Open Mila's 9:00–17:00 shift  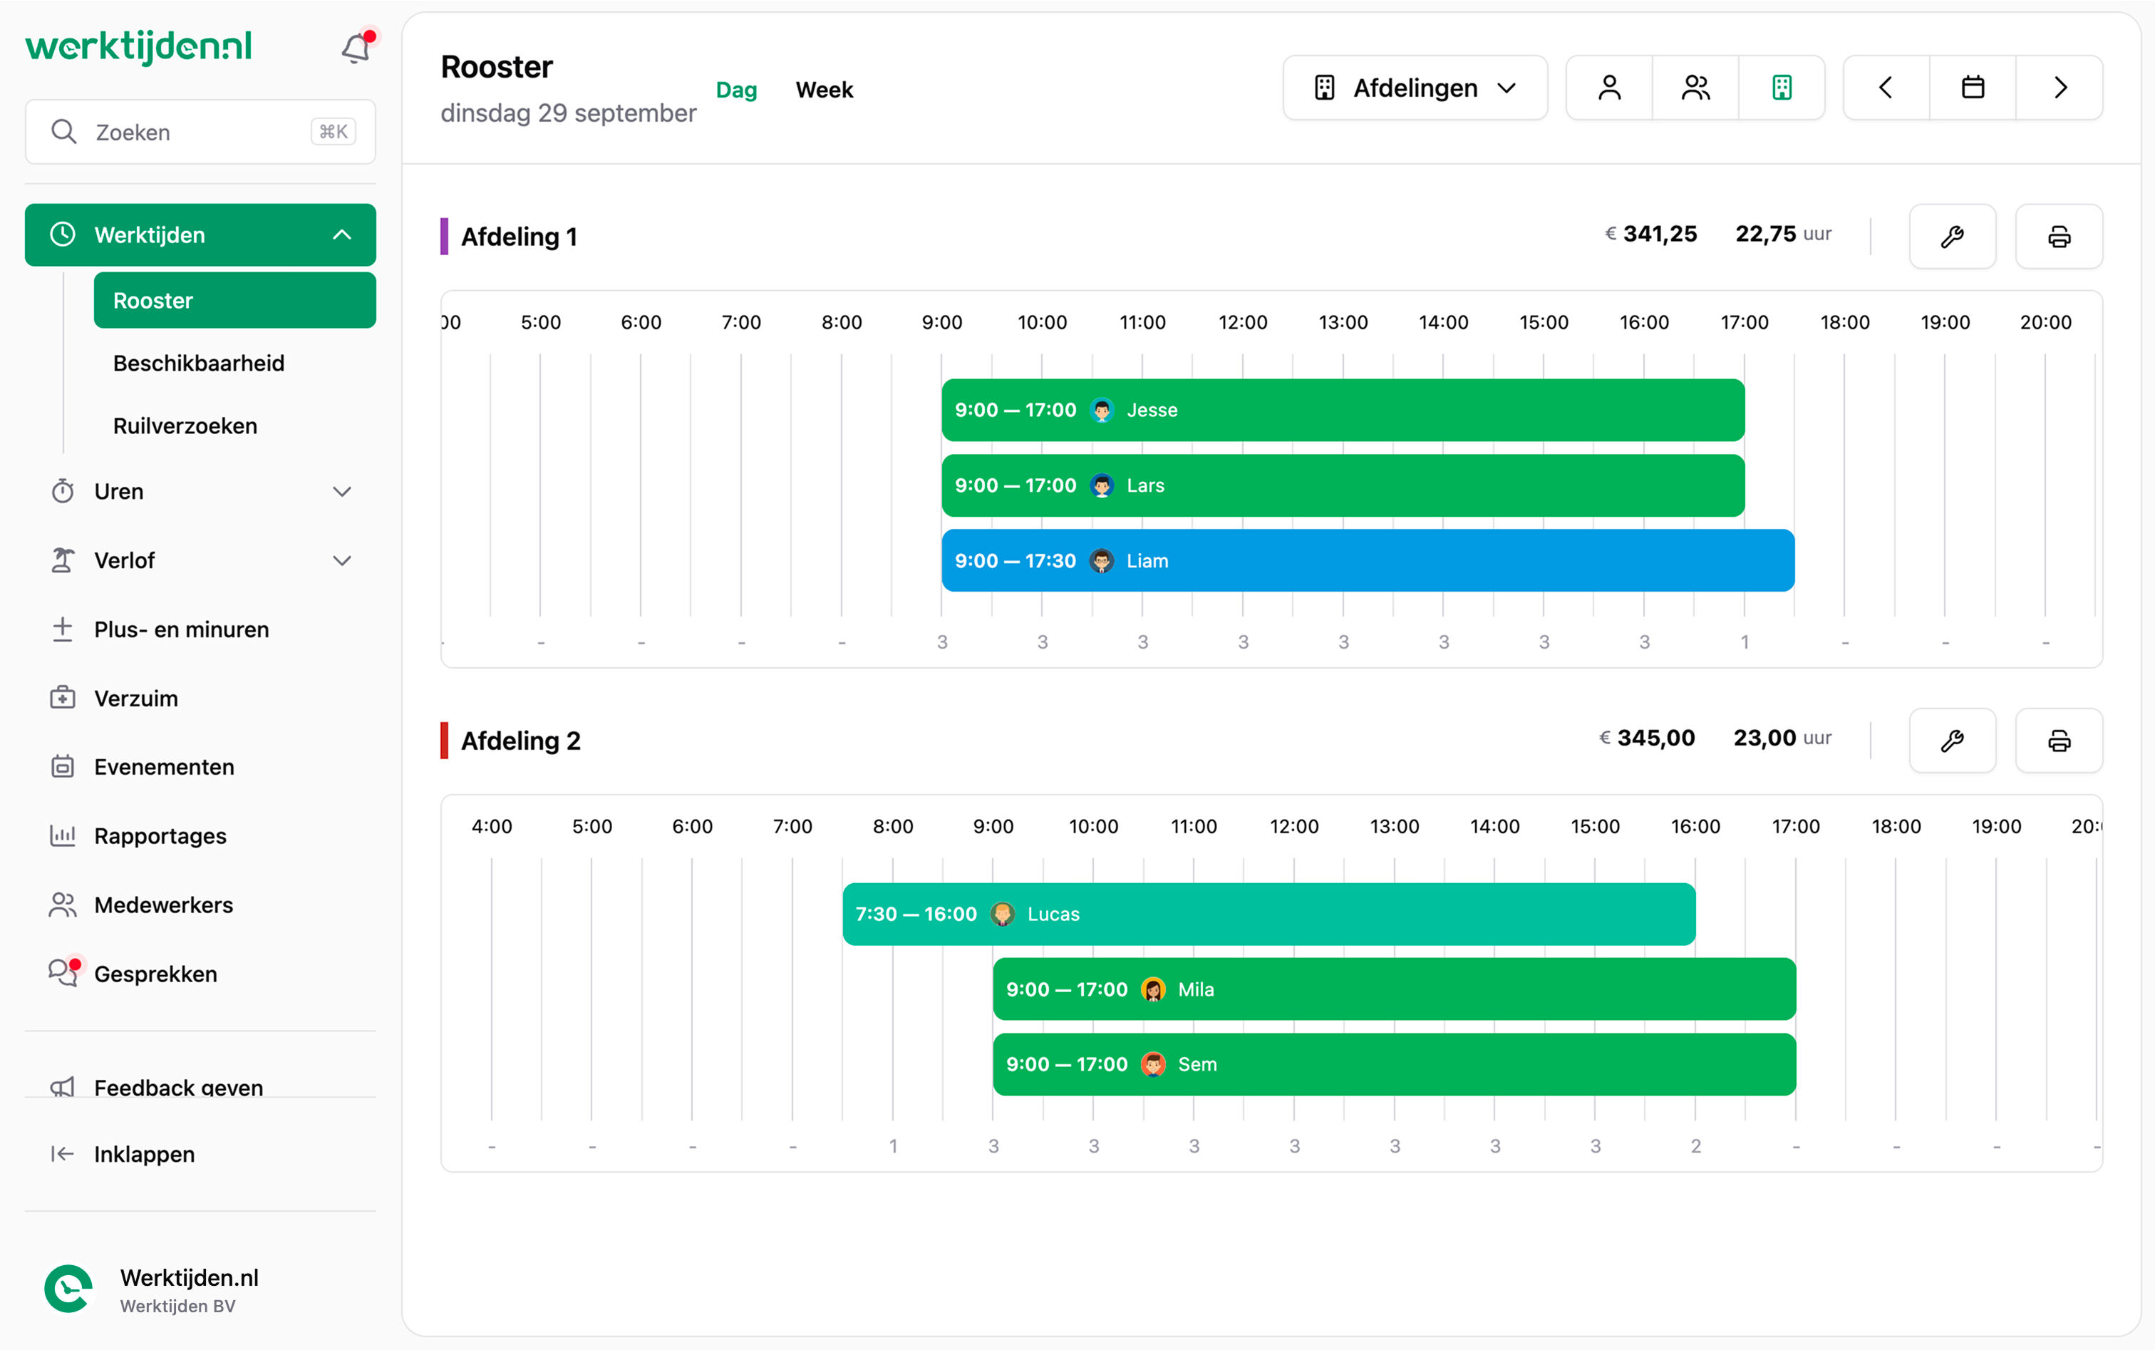1395,989
